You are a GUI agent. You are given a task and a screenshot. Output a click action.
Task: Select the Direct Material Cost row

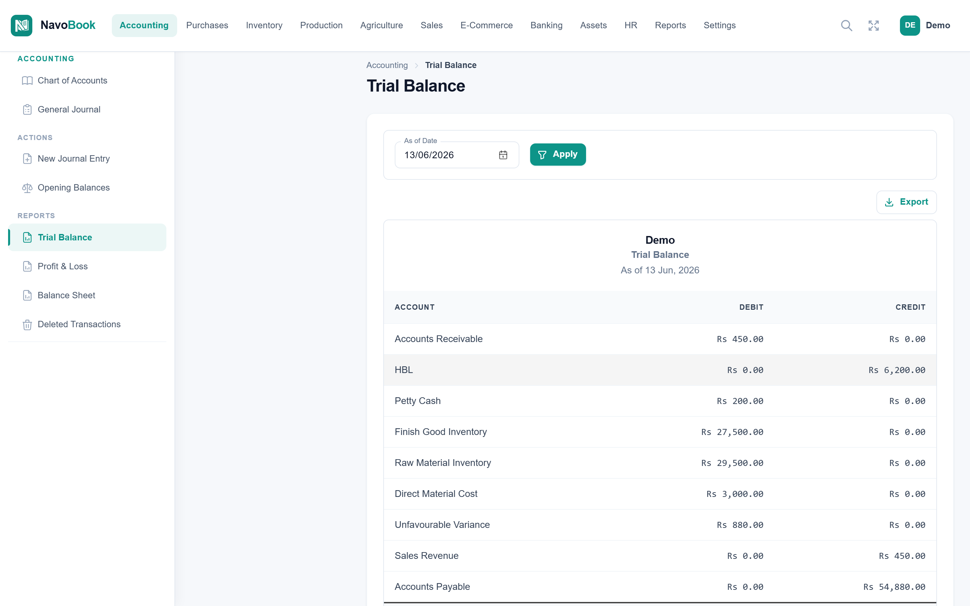click(660, 494)
